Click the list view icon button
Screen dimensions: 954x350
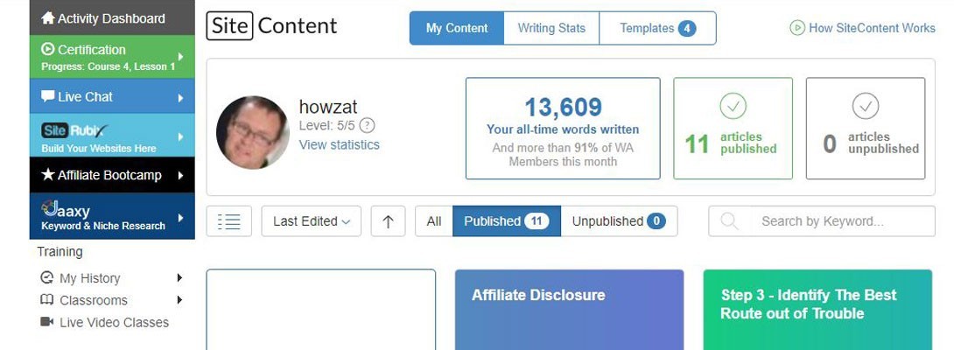229,221
